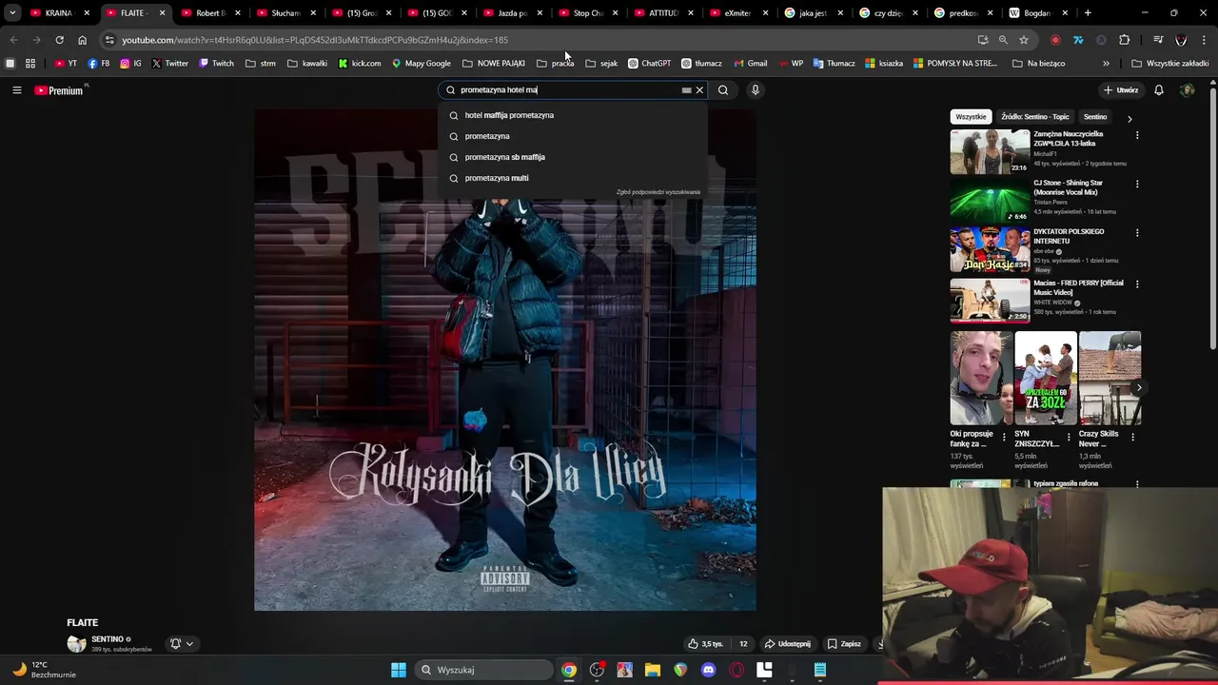Image resolution: width=1218 pixels, height=685 pixels.
Task: Click the Wyszukaj taskbar search box
Action: (484, 670)
